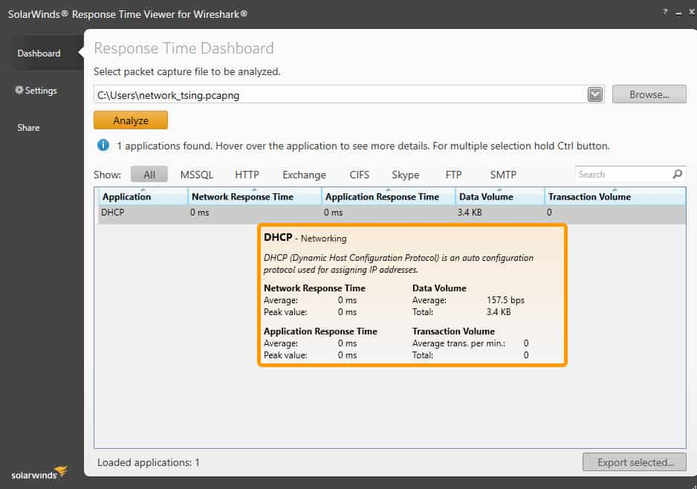Filter applications by Exchange

[x=304, y=175]
